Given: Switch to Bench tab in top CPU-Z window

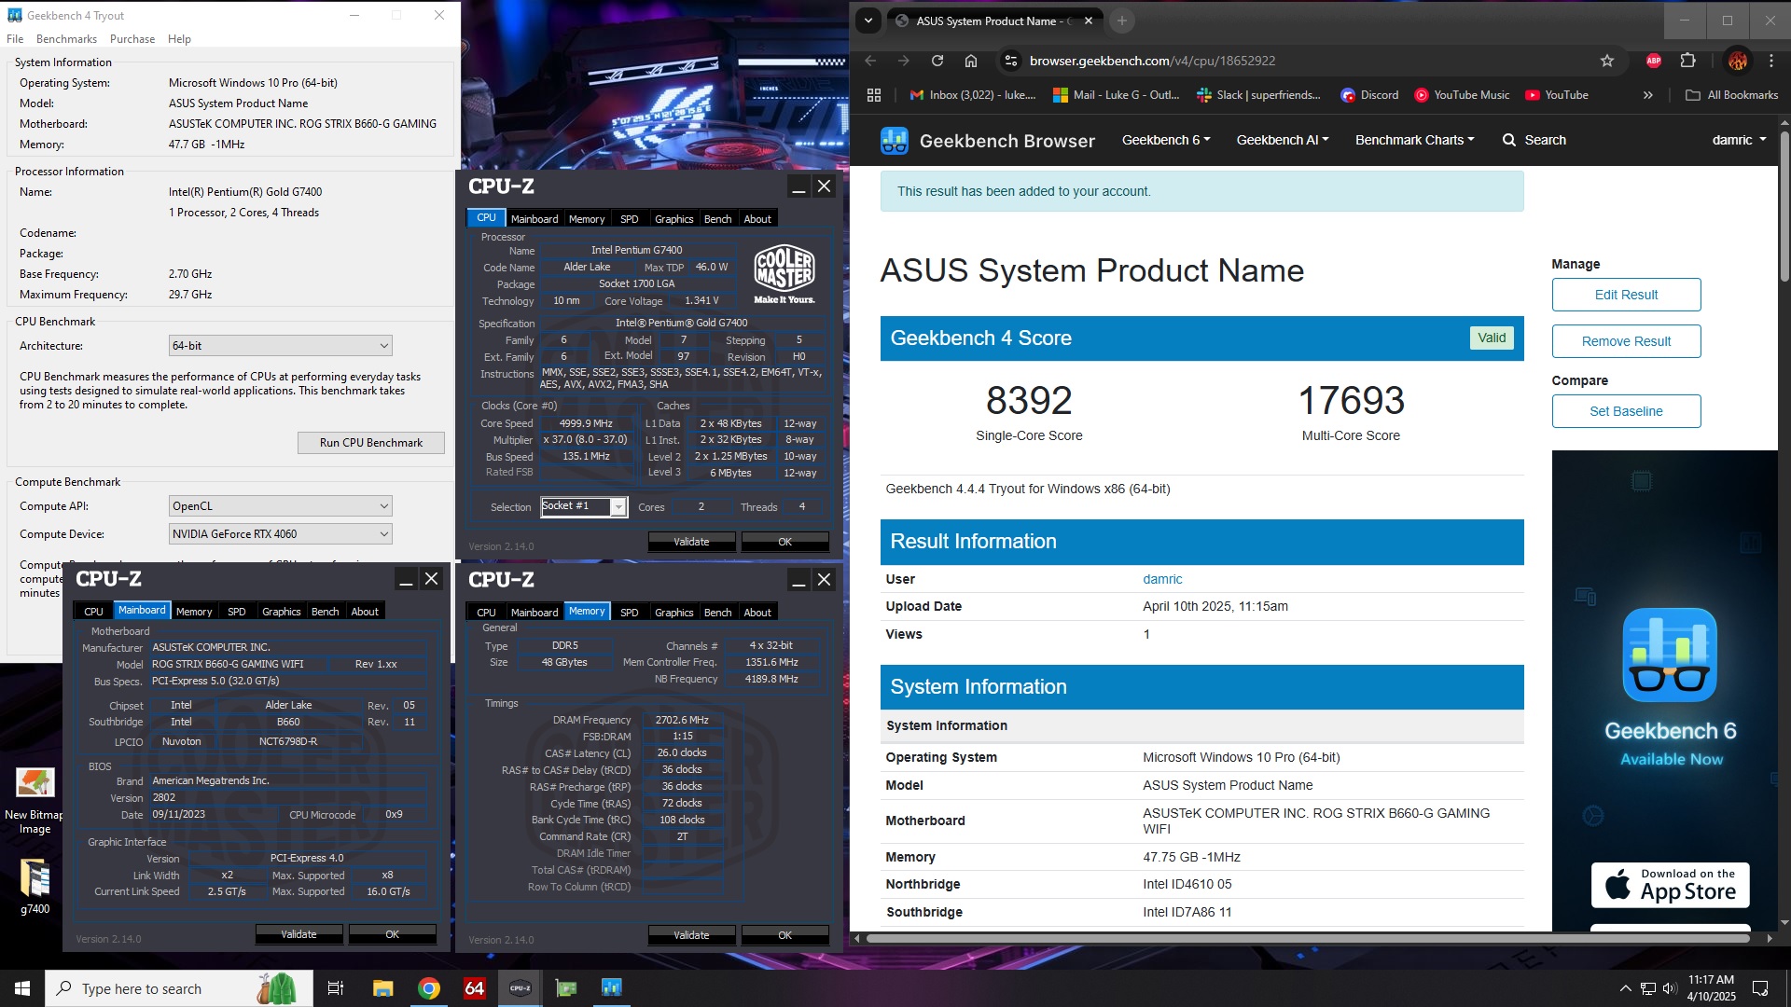Looking at the screenshot, I should 717,219.
